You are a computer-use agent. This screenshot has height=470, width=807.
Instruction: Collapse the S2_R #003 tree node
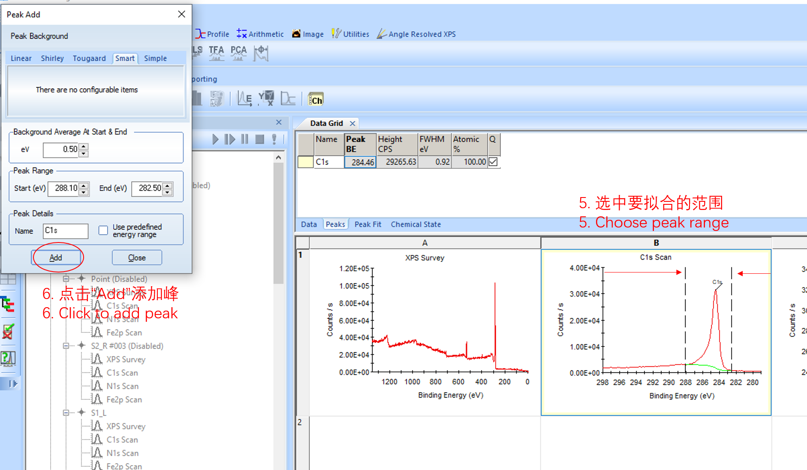click(66, 346)
